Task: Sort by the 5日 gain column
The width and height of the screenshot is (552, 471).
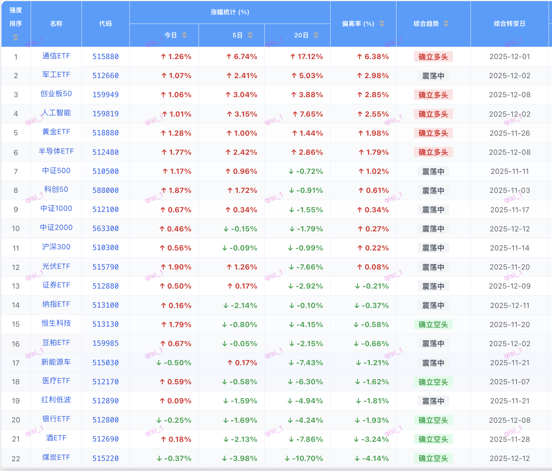Action: pos(251,35)
